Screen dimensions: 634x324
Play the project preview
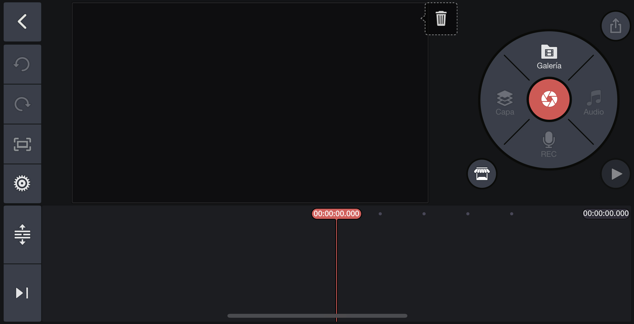coord(616,174)
